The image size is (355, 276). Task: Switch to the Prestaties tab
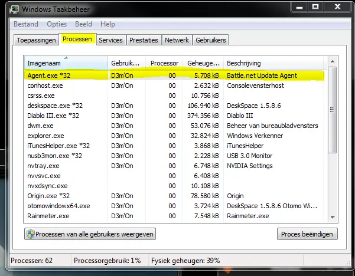[144, 40]
